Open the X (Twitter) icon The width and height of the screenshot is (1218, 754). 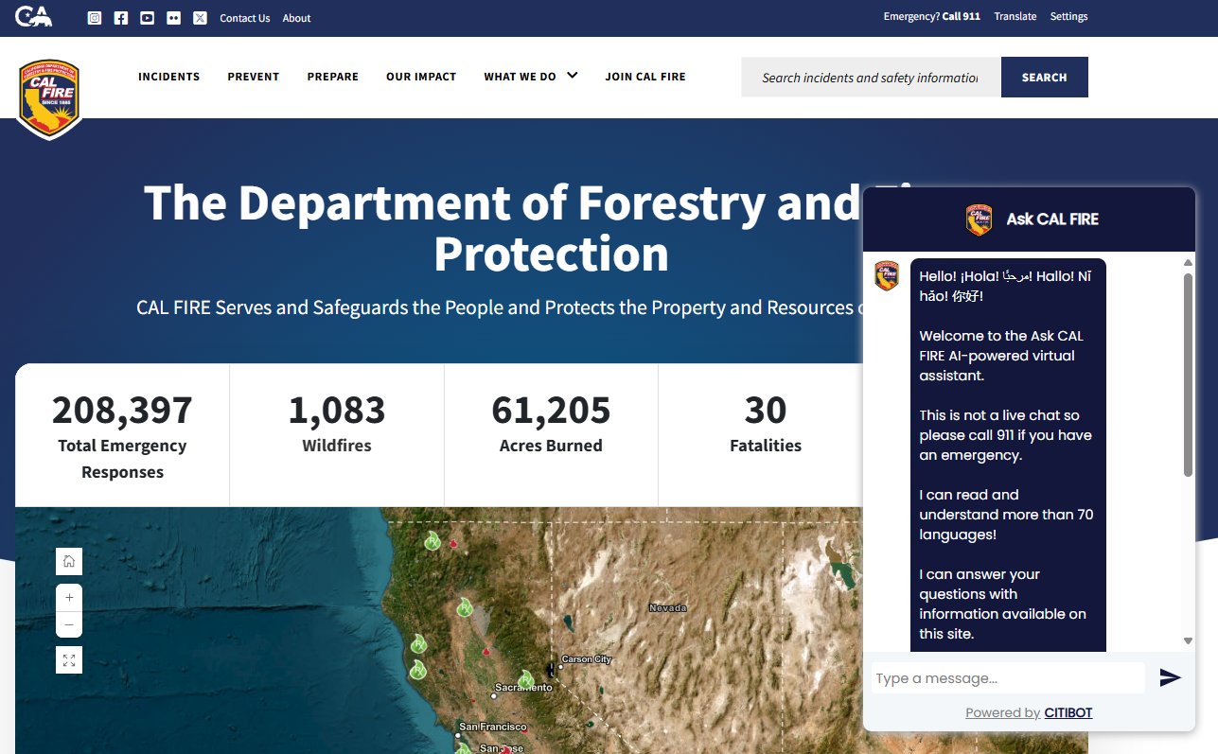[x=200, y=18]
